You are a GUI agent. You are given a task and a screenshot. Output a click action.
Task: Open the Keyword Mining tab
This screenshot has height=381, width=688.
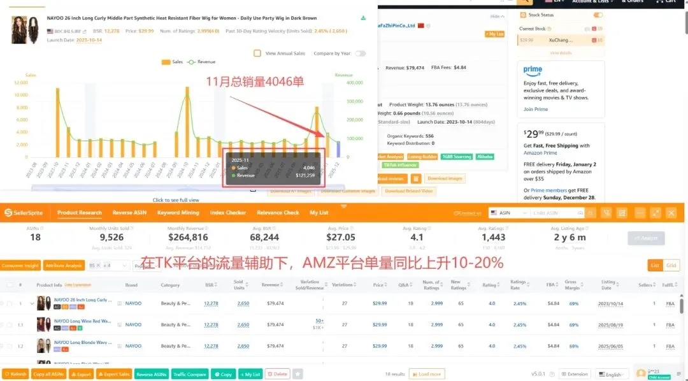click(x=178, y=213)
